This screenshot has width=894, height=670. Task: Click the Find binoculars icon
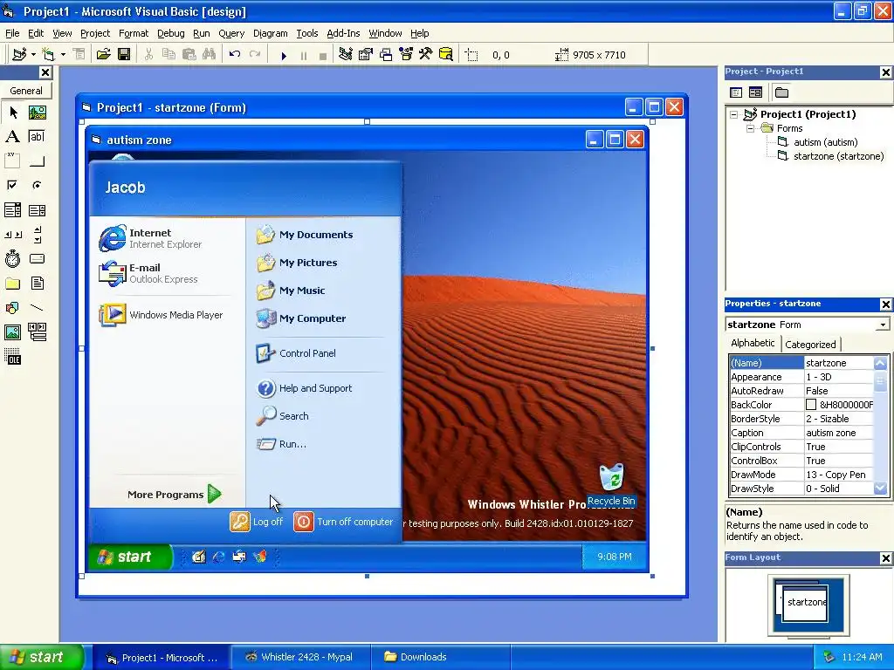click(x=210, y=54)
